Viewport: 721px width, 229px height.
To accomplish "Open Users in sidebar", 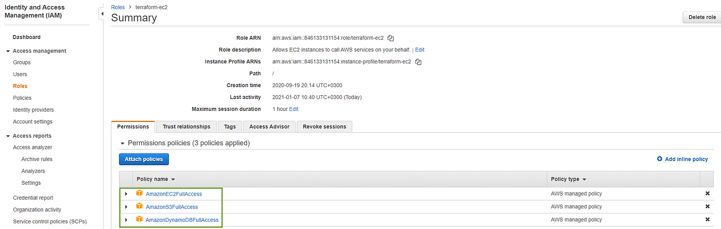I will pyautogui.click(x=20, y=74).
